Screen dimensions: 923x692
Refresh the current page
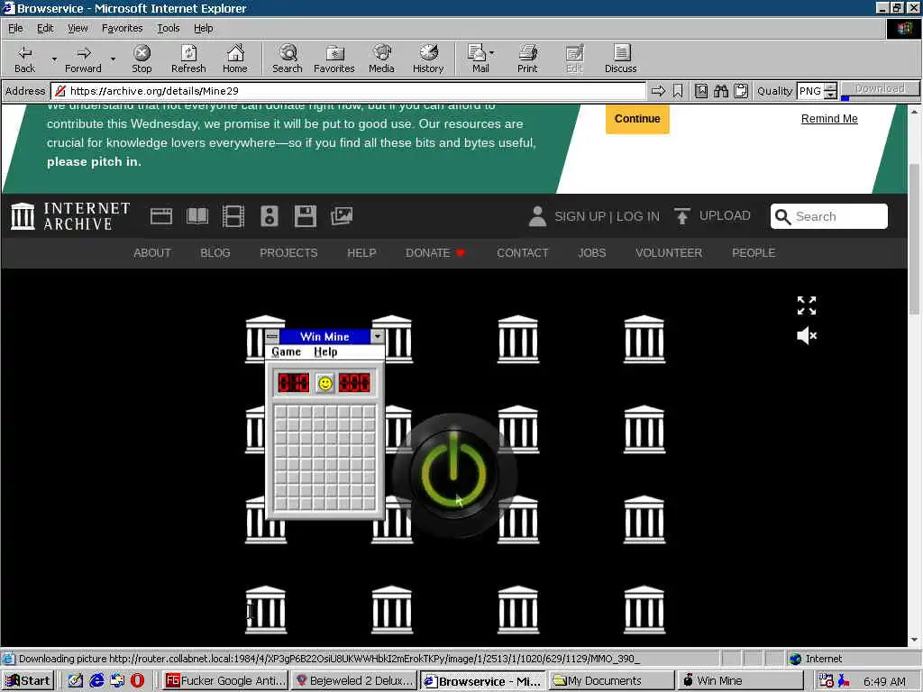coord(188,59)
